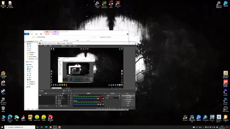Click 工作室模式 button in OBS
230x129 pixels.
(128, 101)
